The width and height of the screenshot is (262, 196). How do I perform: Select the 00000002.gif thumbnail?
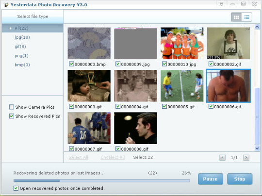(x=229, y=43)
